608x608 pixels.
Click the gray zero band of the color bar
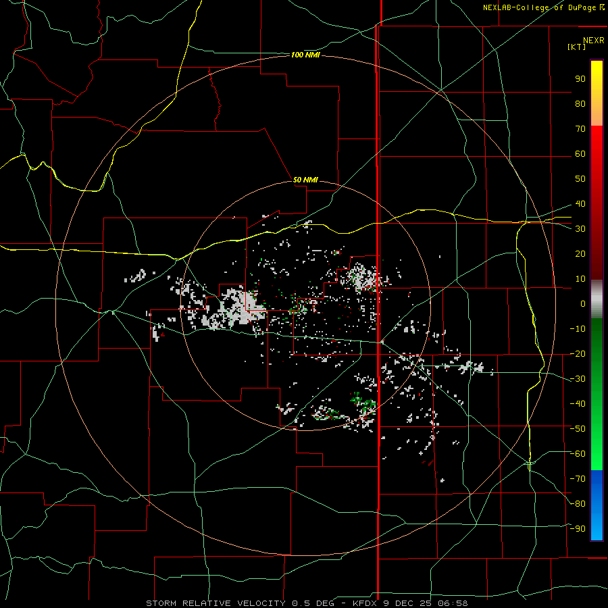[597, 299]
